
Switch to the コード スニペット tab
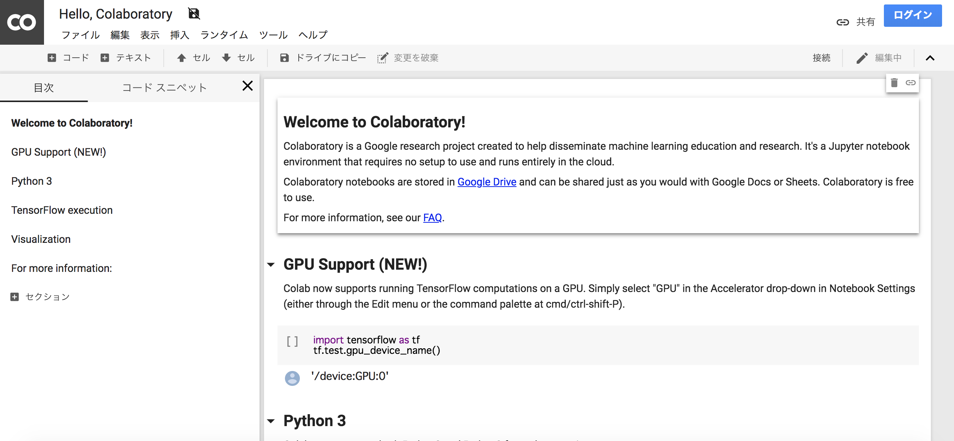(x=164, y=88)
